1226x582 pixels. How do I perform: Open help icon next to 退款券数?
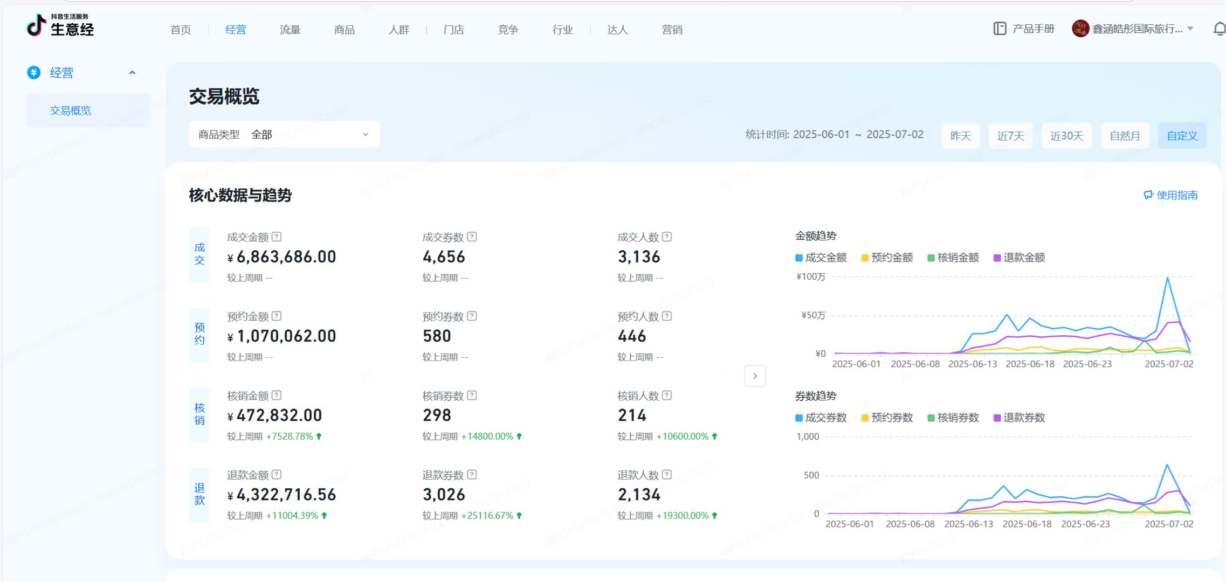(x=472, y=474)
